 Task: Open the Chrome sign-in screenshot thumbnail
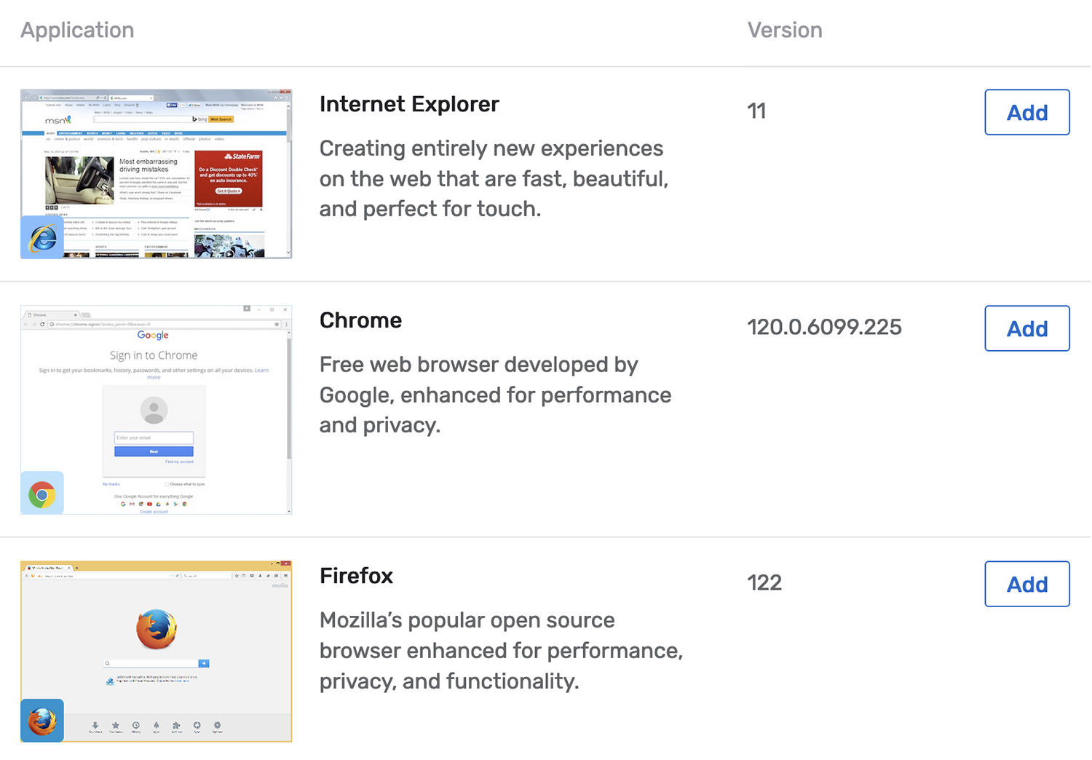pyautogui.click(x=157, y=410)
